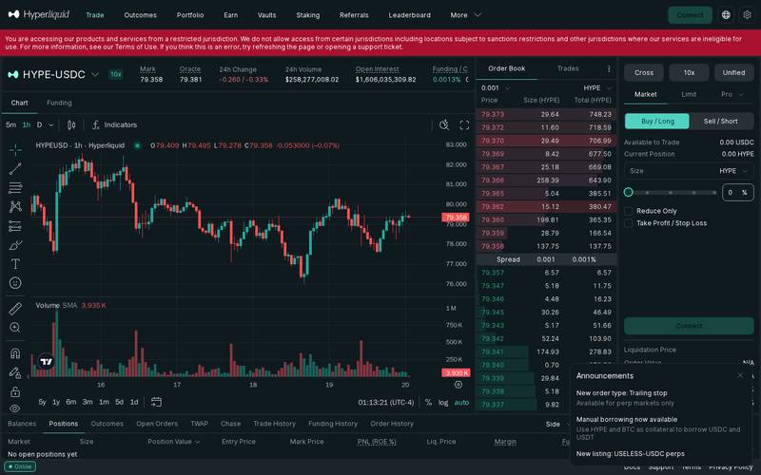The width and height of the screenshot is (761, 475).
Task: Change order book size unit HYPE
Action: pyautogui.click(x=597, y=87)
